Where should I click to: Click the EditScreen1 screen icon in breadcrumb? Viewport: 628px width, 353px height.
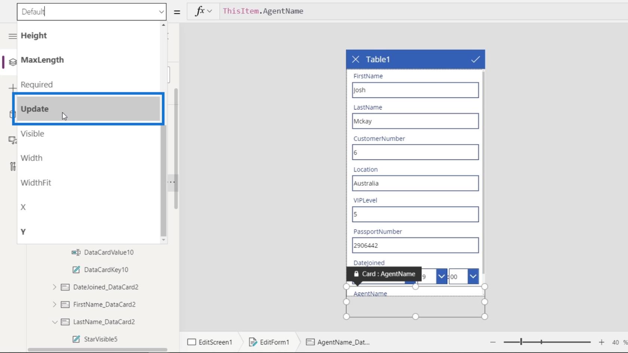point(191,342)
